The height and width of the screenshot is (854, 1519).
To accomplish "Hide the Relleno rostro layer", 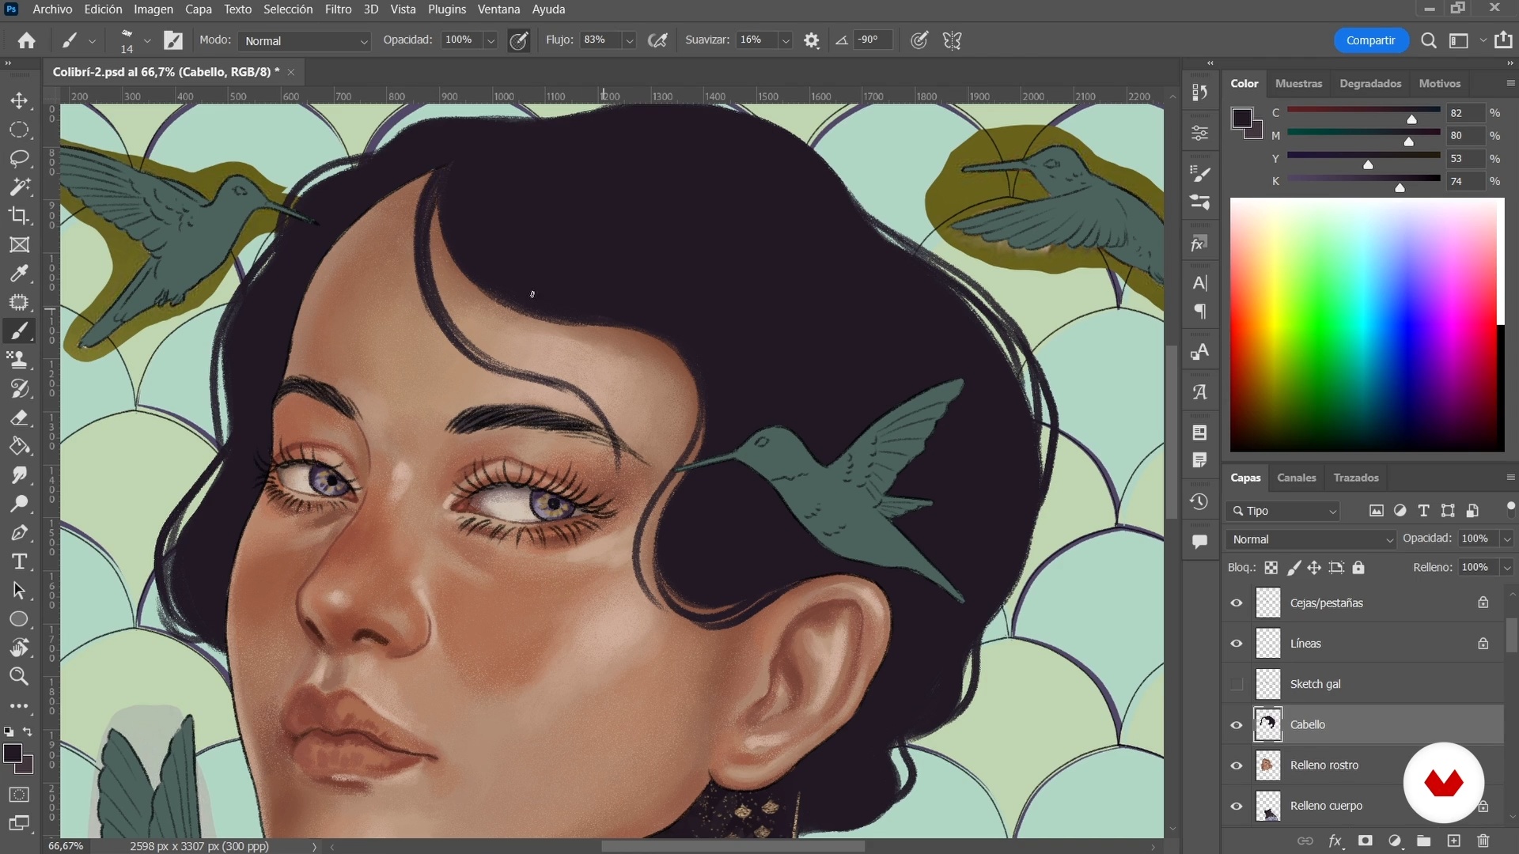I will (1237, 765).
